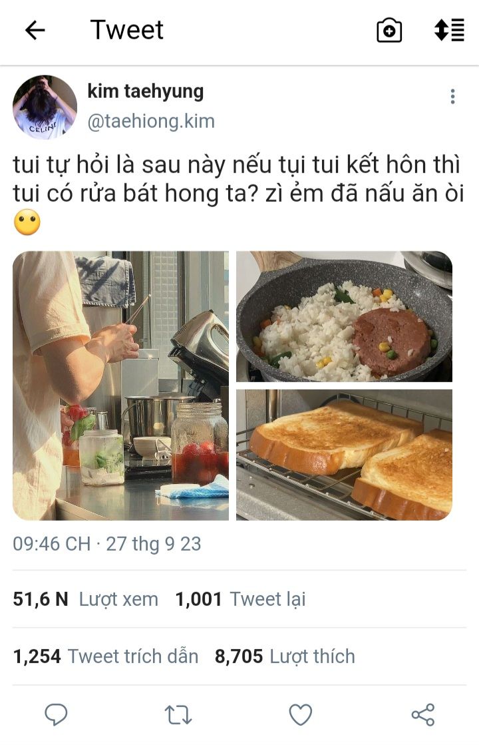Image resolution: width=479 pixels, height=745 pixels.
Task: Open the kim taehyung display name
Action: tap(145, 91)
